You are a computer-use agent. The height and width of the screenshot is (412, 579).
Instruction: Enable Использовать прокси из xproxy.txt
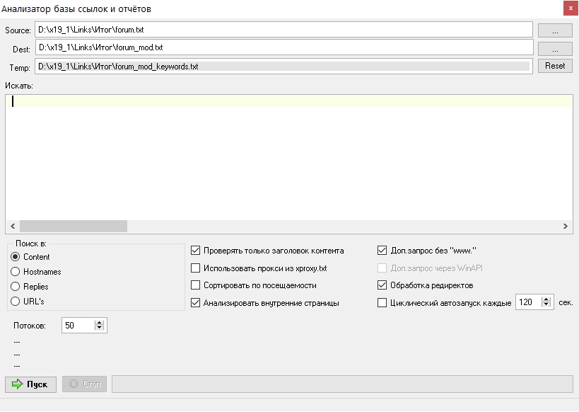(x=259, y=268)
